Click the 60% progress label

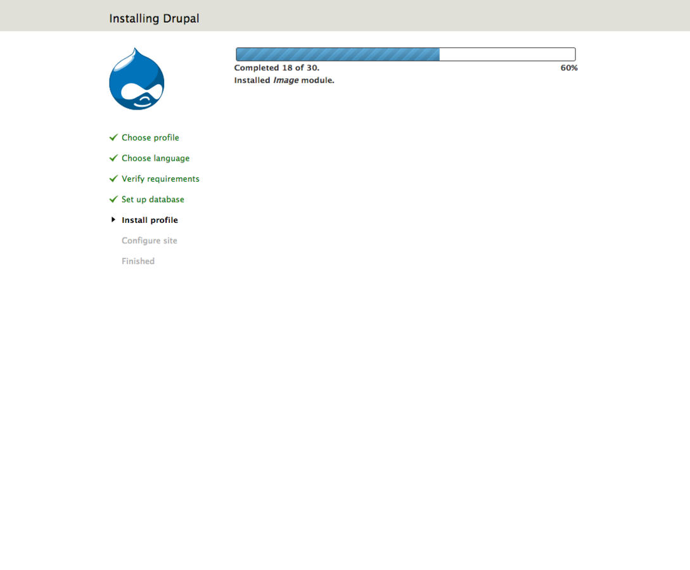569,68
